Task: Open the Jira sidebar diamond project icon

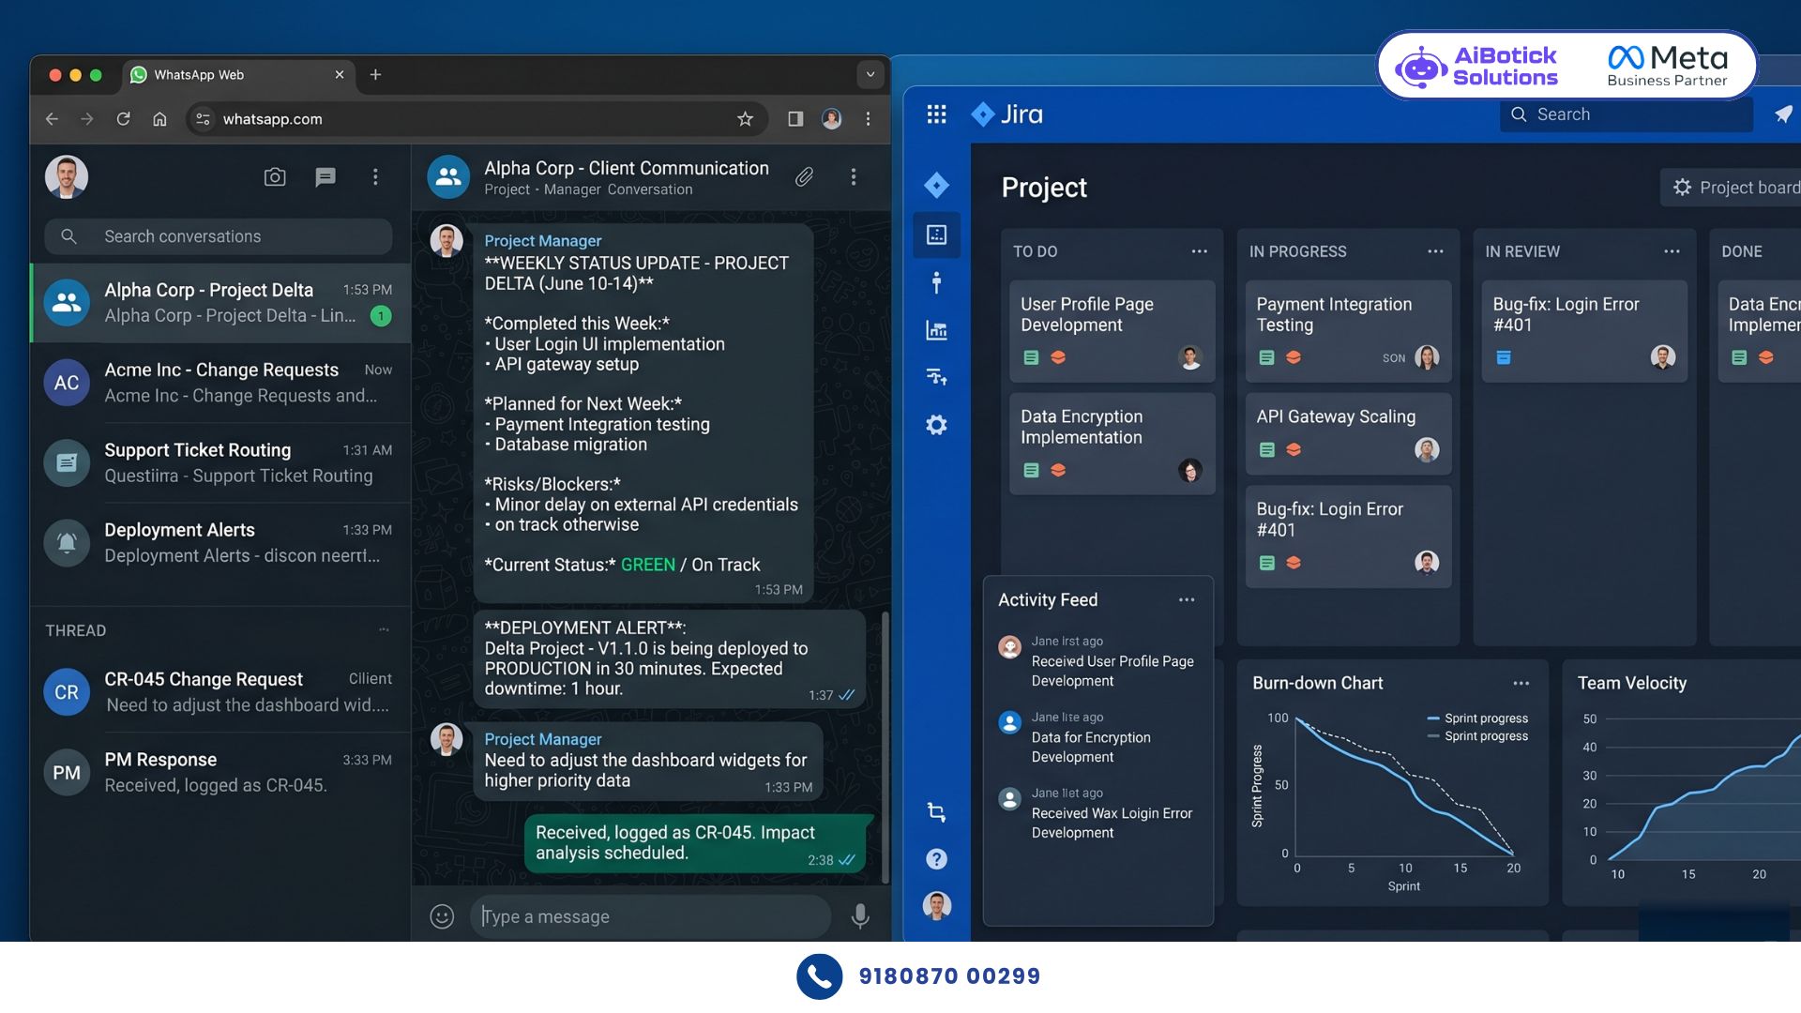Action: (936, 185)
